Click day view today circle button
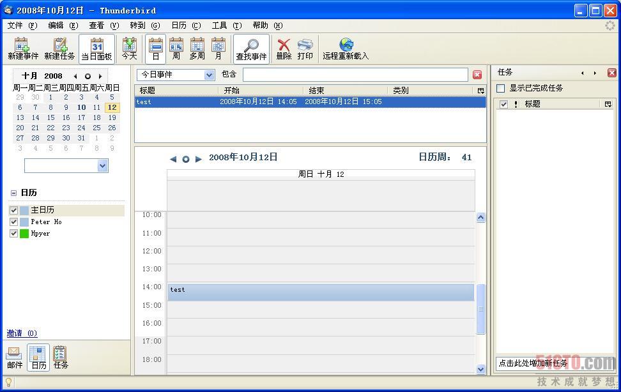This screenshot has height=392, width=621. click(x=186, y=159)
